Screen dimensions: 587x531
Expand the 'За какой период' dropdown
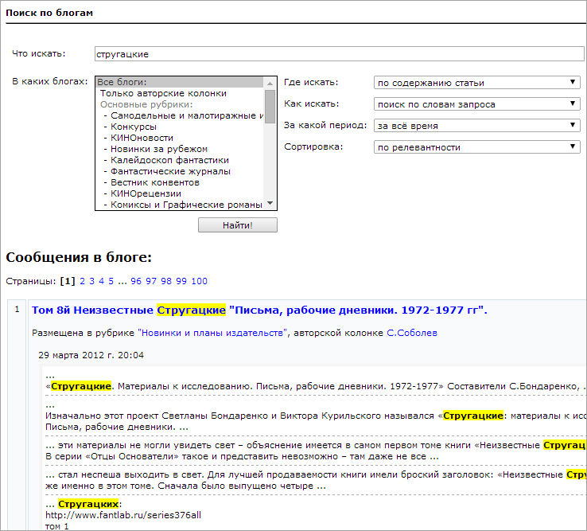tap(477, 126)
